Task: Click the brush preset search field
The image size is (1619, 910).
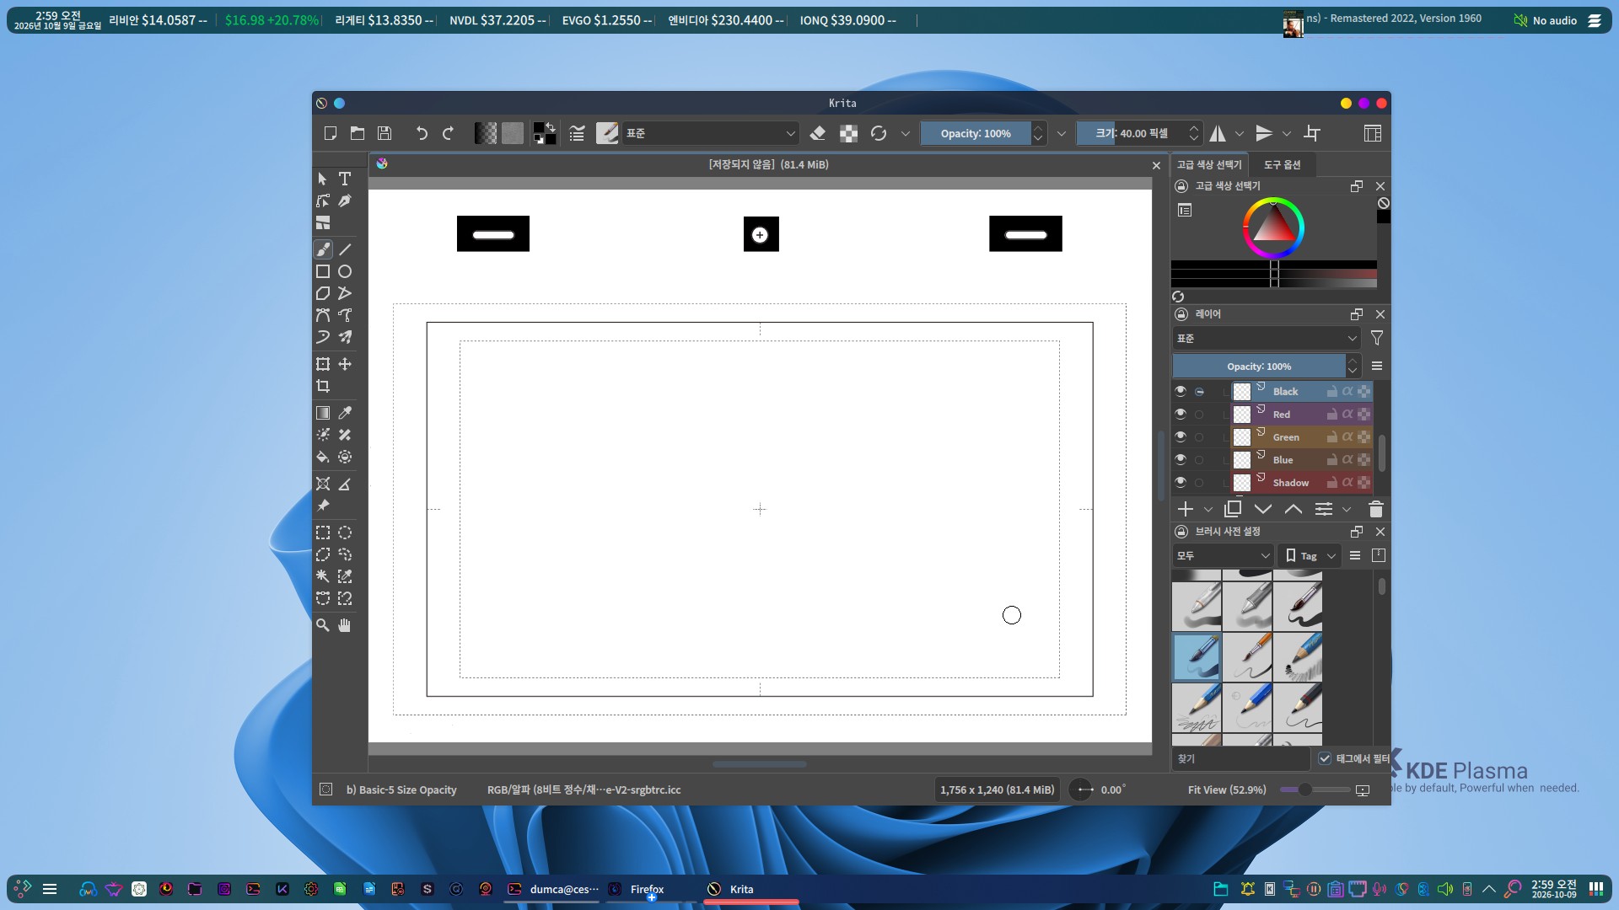Action: [1240, 758]
